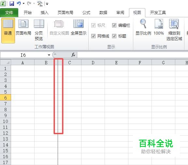Switch to the 数据 tab
Image resolution: width=188 pixels, height=165 pixels.
tap(103, 13)
